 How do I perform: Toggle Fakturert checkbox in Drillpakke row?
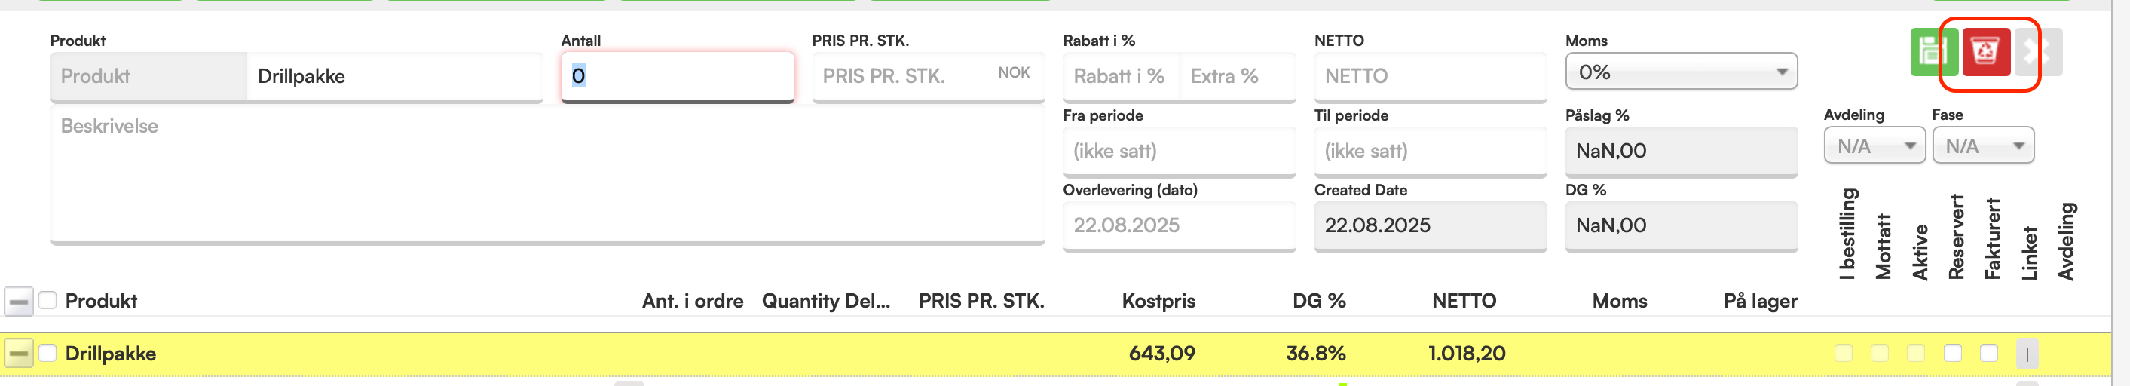1990,353
